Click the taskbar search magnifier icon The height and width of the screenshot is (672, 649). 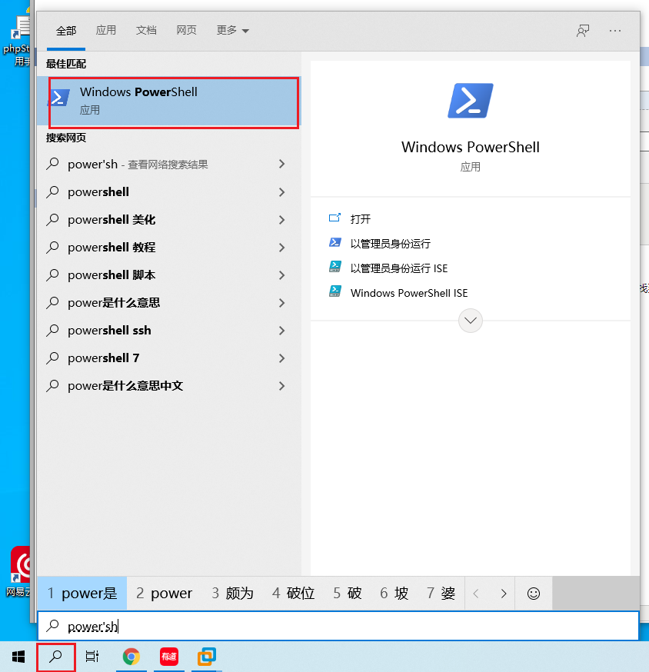(55, 657)
